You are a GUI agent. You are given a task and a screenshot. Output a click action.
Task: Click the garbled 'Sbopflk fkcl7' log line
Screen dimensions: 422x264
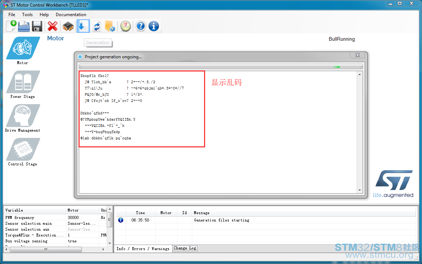click(x=94, y=76)
